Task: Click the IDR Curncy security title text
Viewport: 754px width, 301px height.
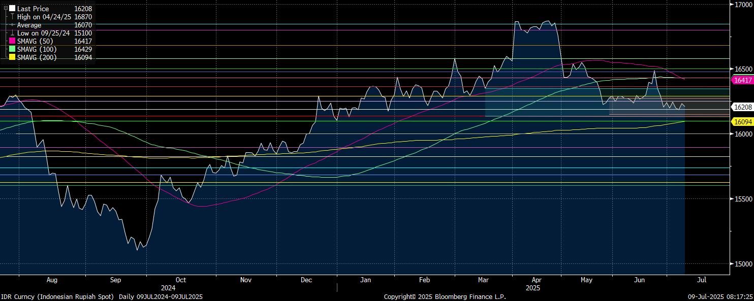Action: click(59, 296)
